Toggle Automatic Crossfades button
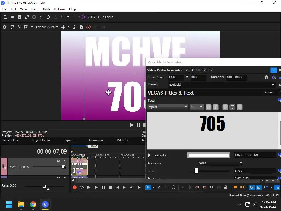The height and width of the screenshot is (211, 281). pyautogui.click(x=259, y=187)
